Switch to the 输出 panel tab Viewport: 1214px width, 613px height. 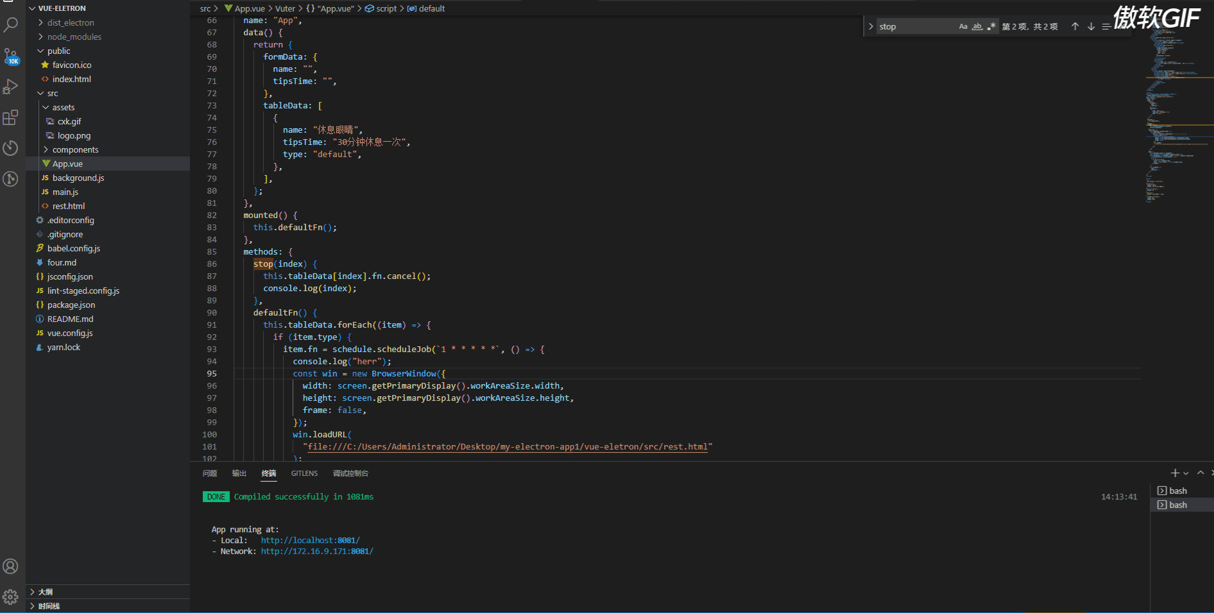coord(239,473)
